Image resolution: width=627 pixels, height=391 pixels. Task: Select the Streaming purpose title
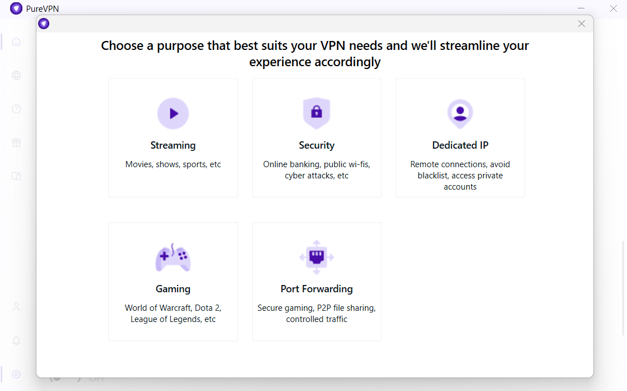pos(173,145)
